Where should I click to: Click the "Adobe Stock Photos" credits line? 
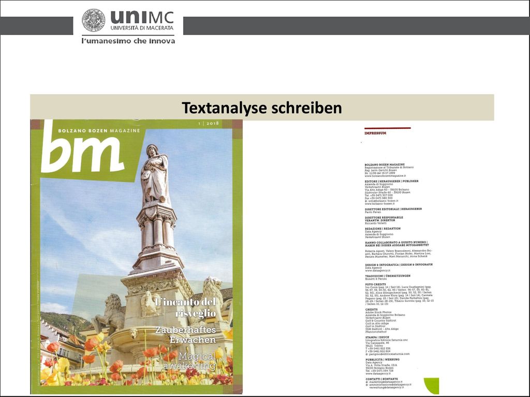pyautogui.click(x=378, y=312)
